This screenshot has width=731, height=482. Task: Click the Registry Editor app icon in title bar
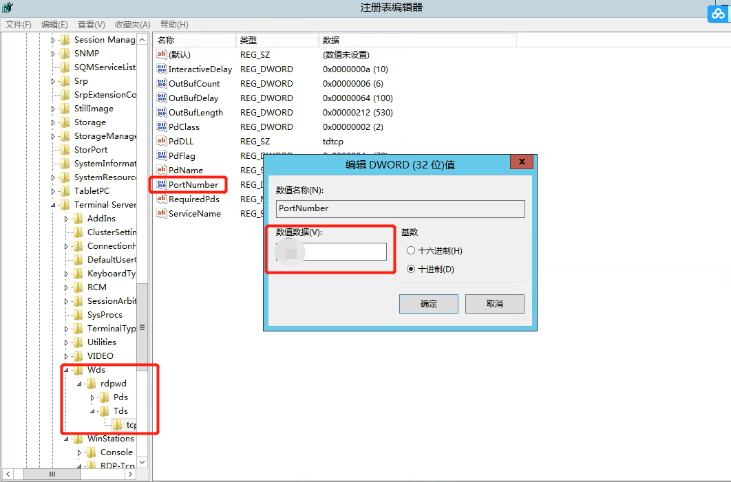[8, 7]
